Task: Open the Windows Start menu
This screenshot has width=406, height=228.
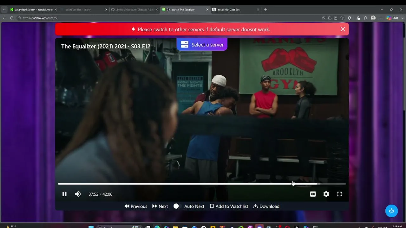Action: tap(91, 227)
